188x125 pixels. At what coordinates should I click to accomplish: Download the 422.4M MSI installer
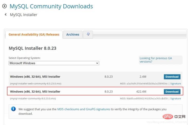[172, 92]
